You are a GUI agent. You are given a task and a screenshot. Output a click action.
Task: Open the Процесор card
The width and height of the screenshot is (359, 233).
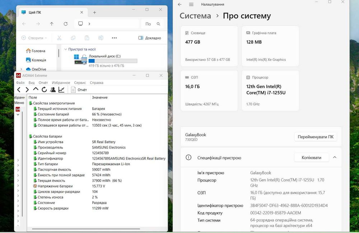click(x=270, y=91)
